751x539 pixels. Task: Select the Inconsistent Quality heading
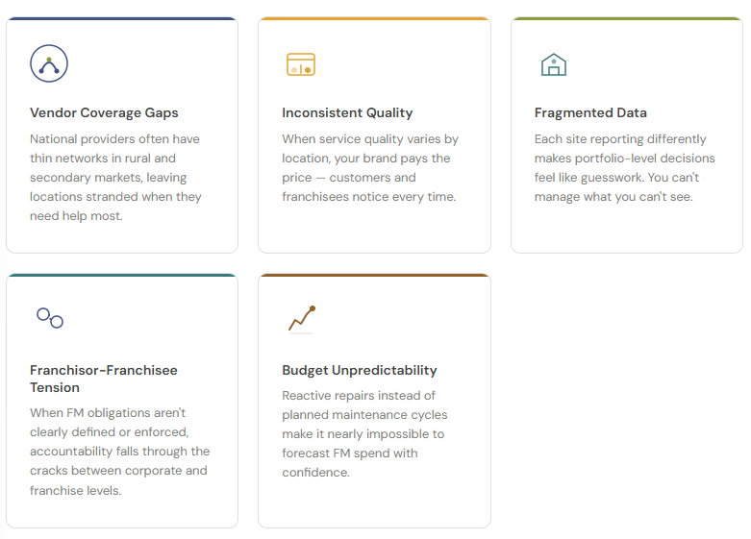(347, 112)
